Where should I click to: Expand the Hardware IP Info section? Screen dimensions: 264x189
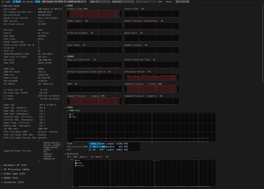[x=14, y=165]
